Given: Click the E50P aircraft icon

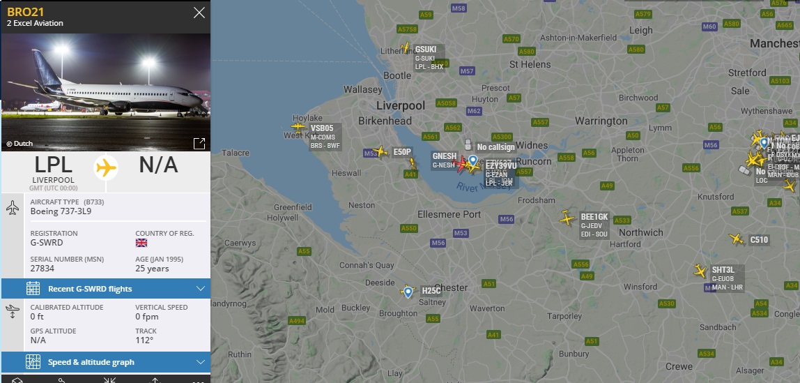Looking at the screenshot, I should [x=380, y=151].
